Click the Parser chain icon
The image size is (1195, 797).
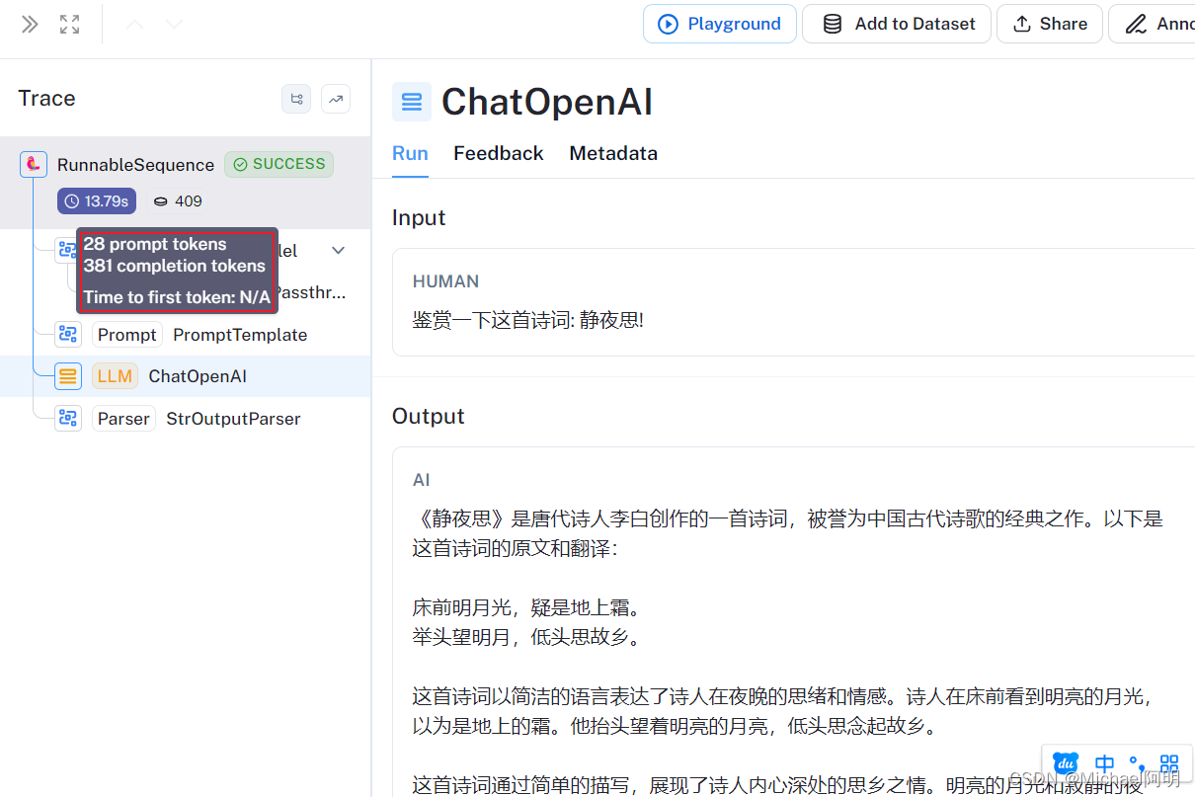click(68, 419)
